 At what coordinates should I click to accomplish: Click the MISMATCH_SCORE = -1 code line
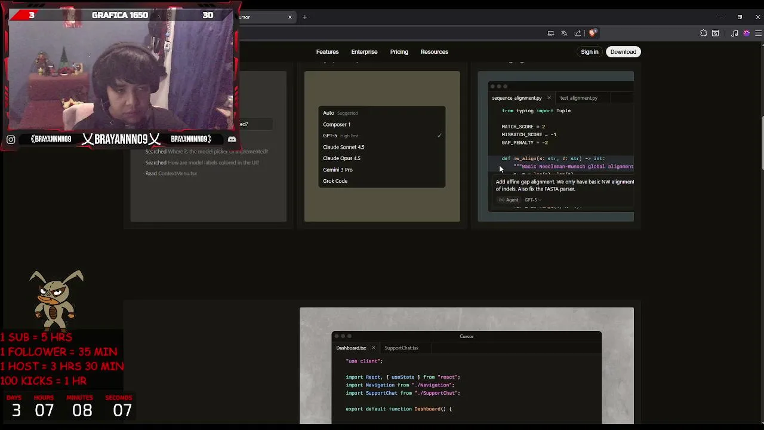tap(529, 135)
